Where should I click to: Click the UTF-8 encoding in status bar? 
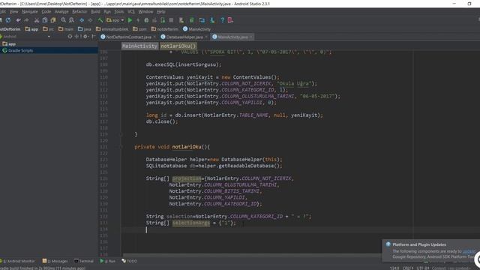(x=422, y=268)
